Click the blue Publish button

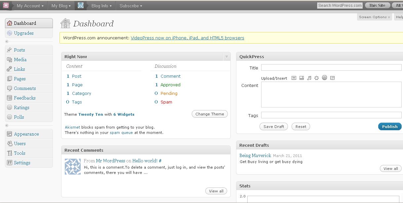tap(390, 127)
